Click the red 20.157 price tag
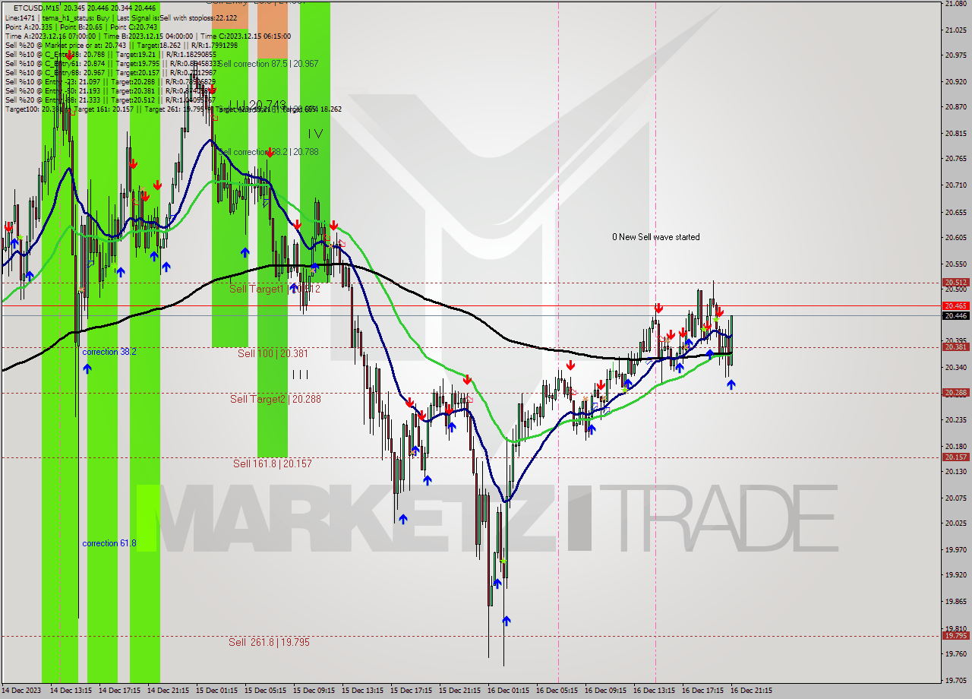The height and width of the screenshot is (699, 972). 955,457
